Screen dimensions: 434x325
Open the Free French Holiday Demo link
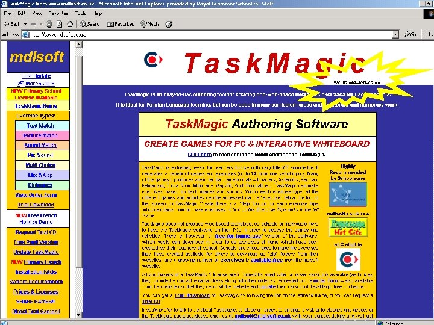[36, 218]
